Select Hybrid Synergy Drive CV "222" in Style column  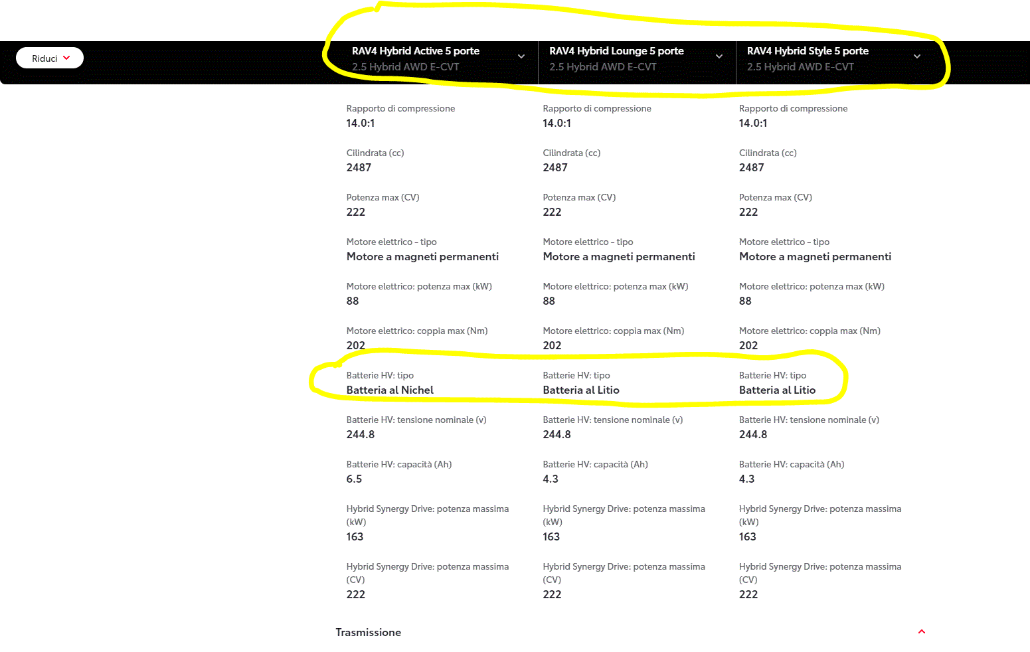pyautogui.click(x=748, y=595)
